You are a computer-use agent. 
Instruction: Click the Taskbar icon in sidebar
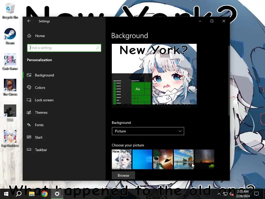pos(29,150)
